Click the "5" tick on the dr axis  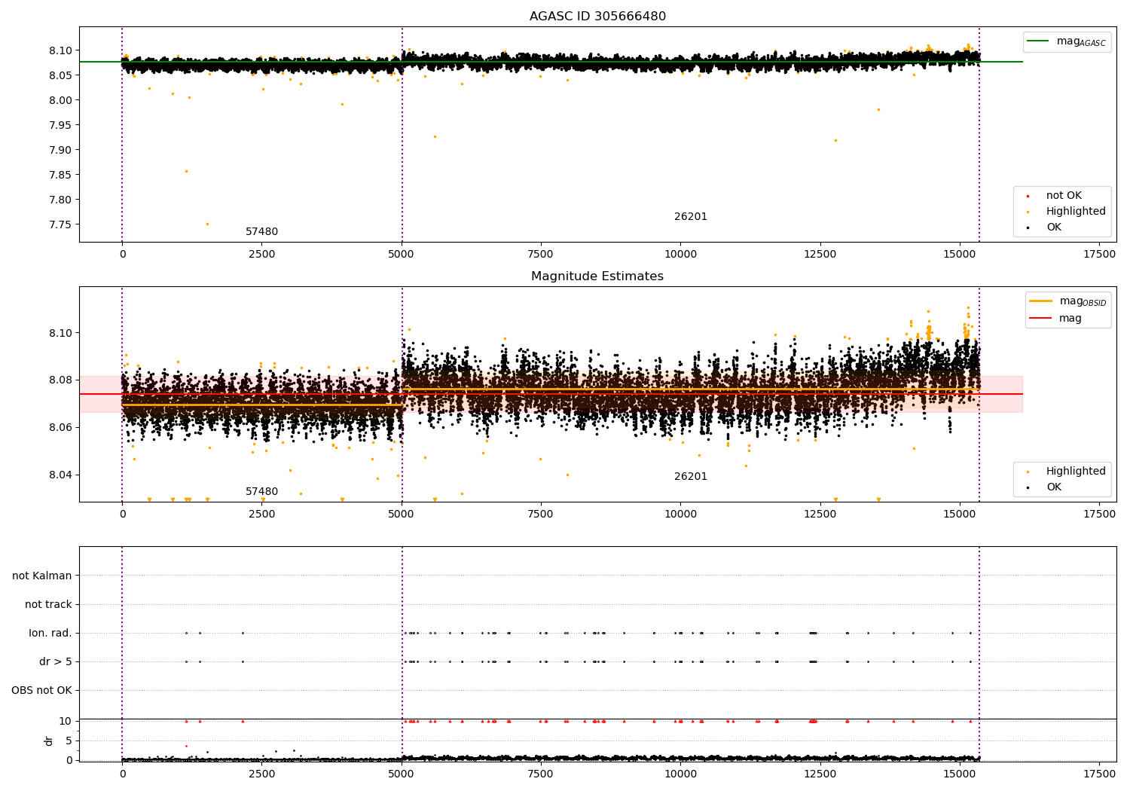pyautogui.click(x=69, y=741)
